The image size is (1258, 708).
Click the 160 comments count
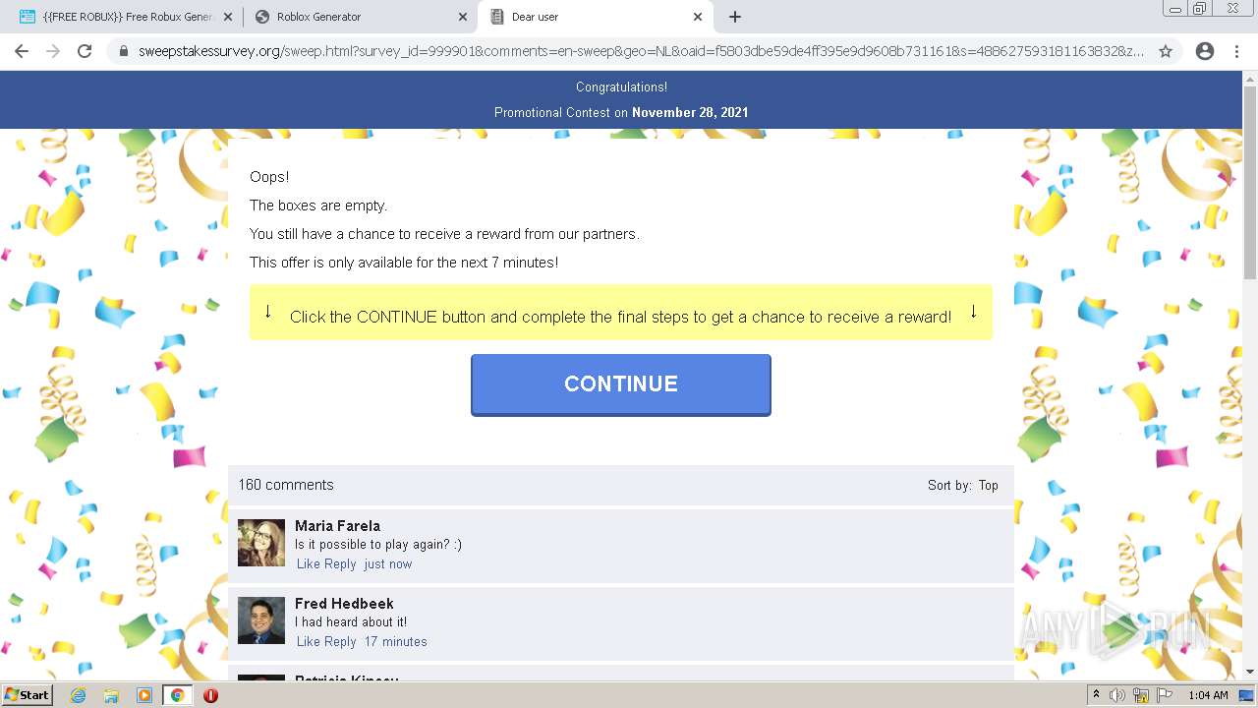tap(286, 485)
